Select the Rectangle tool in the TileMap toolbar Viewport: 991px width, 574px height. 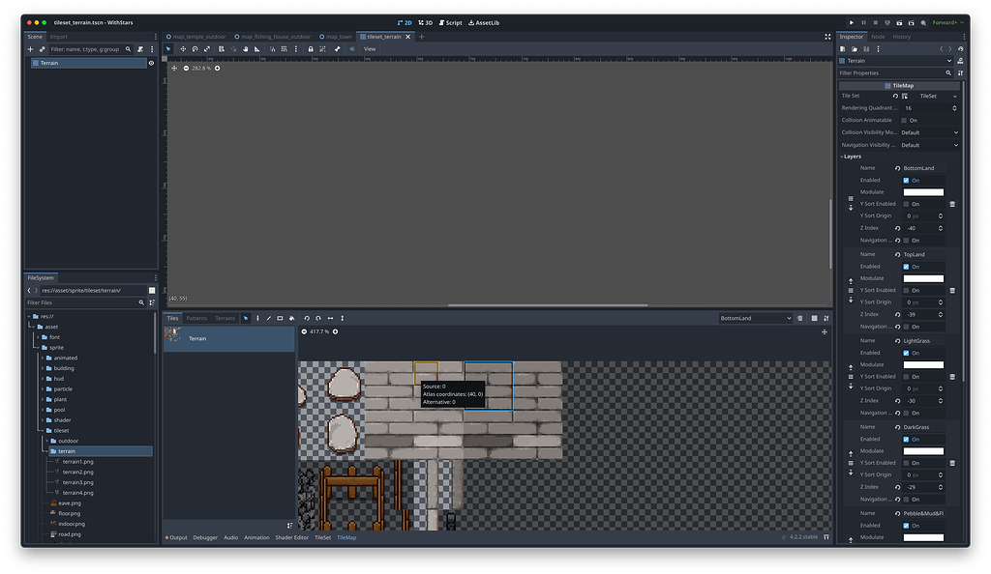tap(280, 318)
